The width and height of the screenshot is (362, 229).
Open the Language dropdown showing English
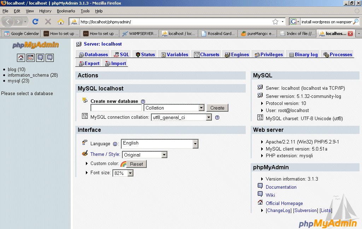coord(159,144)
